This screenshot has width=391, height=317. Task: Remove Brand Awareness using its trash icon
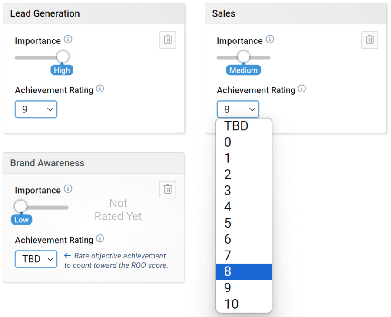tap(168, 189)
